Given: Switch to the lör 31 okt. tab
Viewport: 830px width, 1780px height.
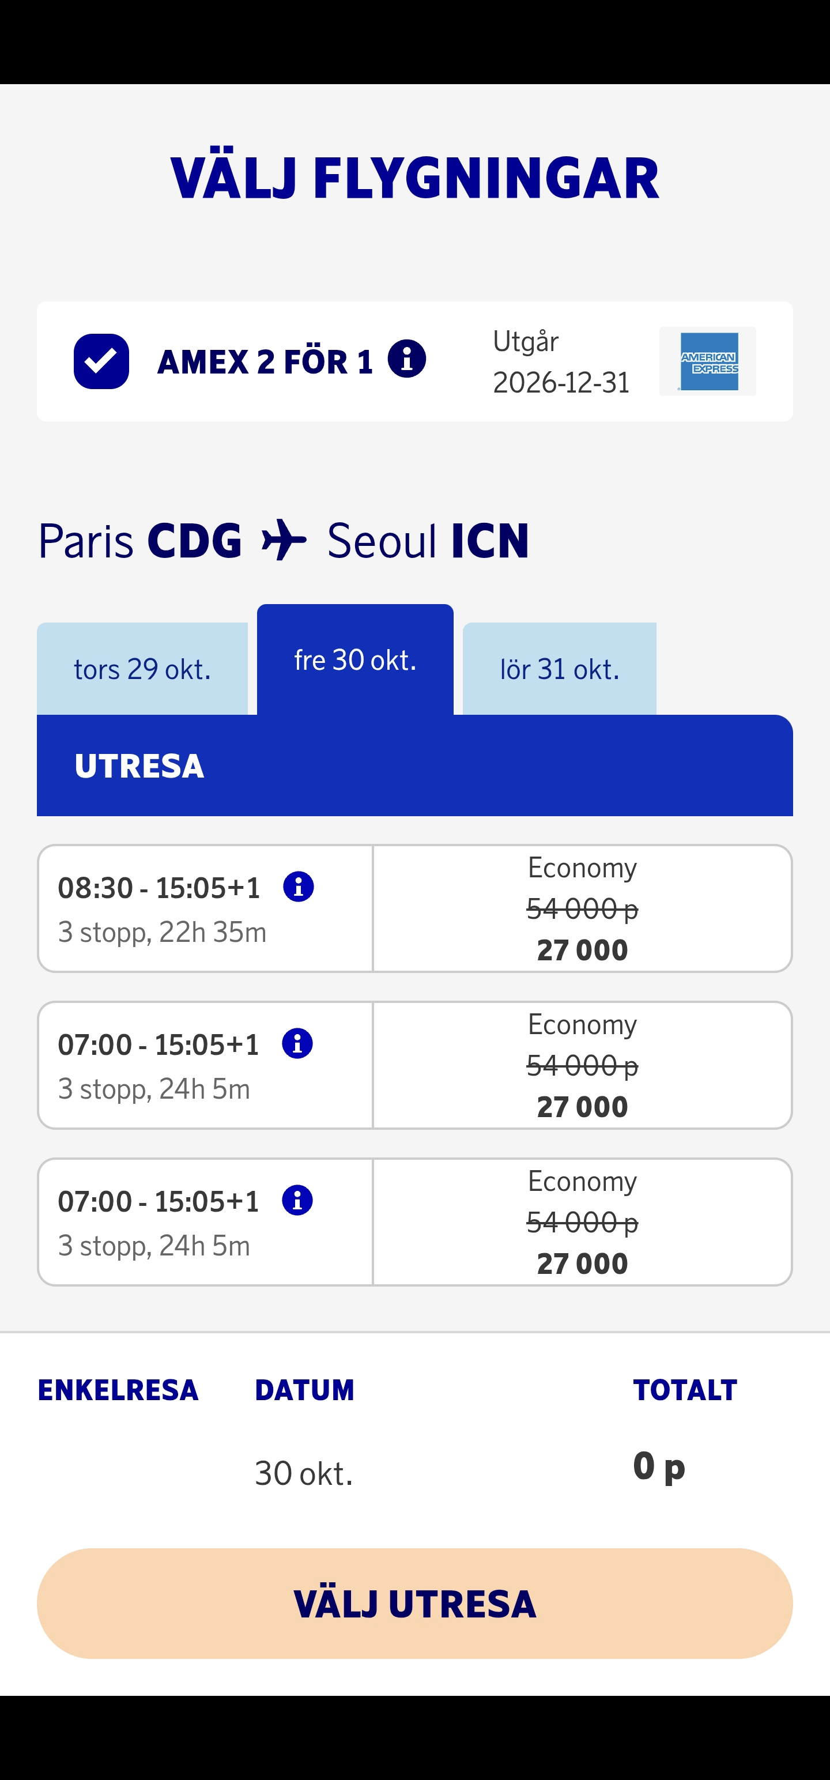Looking at the screenshot, I should point(559,669).
